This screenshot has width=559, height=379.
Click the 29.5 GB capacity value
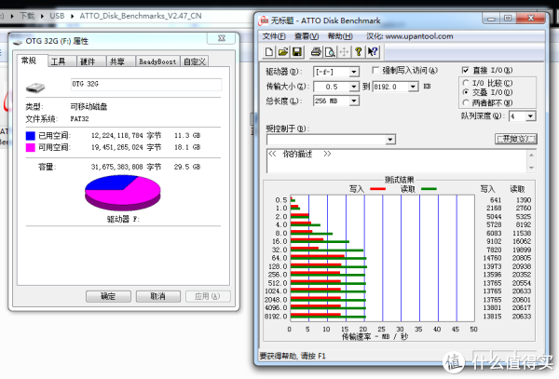point(187,167)
